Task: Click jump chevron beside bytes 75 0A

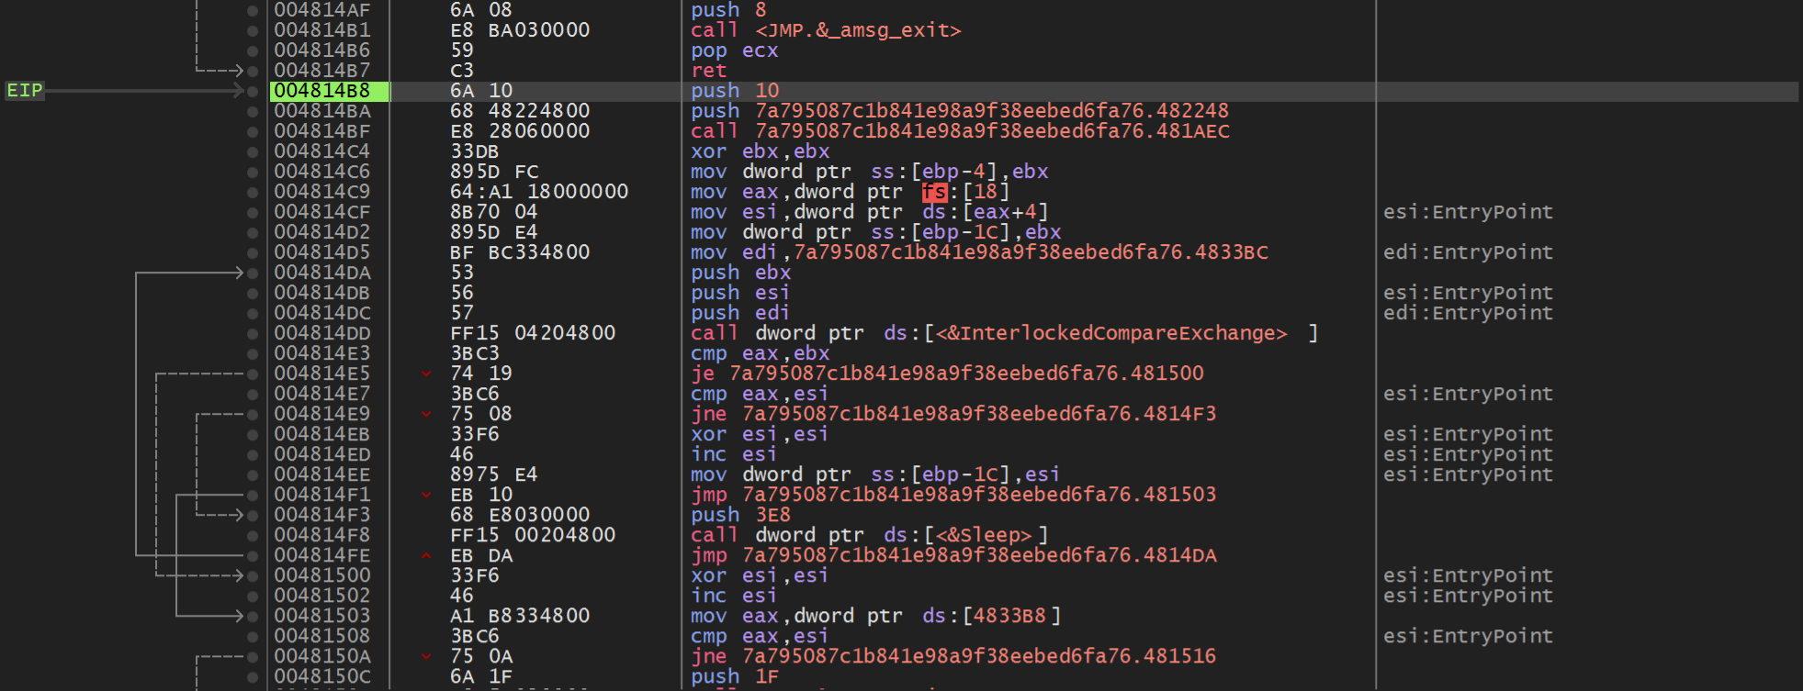Action: [426, 656]
